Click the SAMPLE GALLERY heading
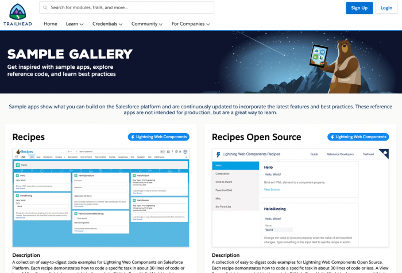The image size is (402, 273). (x=69, y=54)
